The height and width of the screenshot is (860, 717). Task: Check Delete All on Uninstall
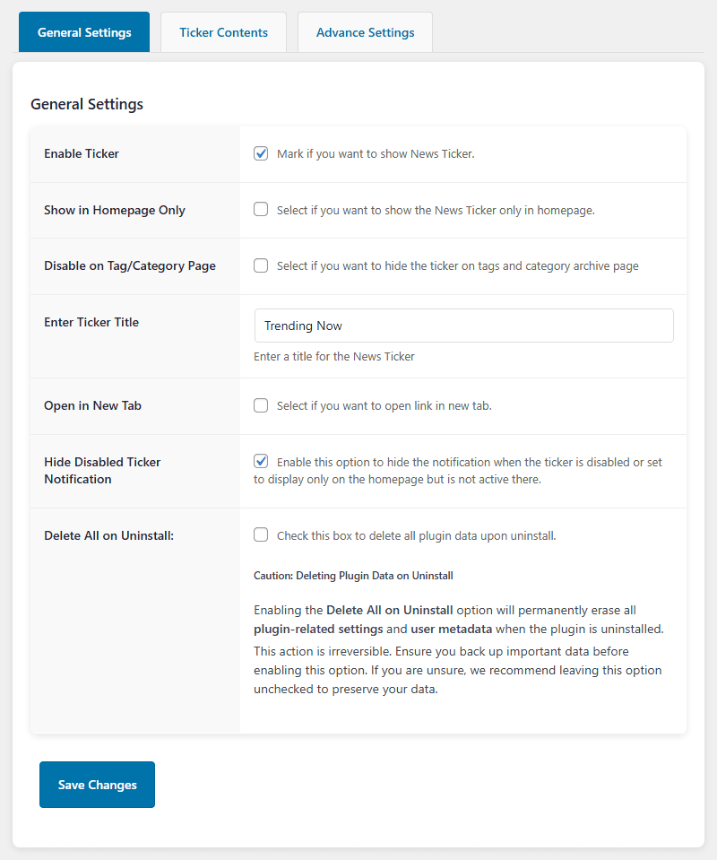click(x=260, y=534)
